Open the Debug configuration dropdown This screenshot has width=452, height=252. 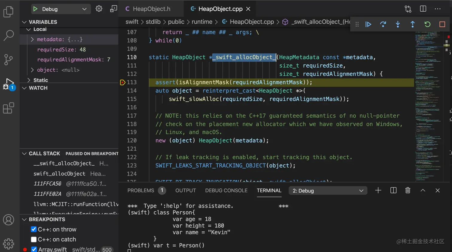click(61, 9)
